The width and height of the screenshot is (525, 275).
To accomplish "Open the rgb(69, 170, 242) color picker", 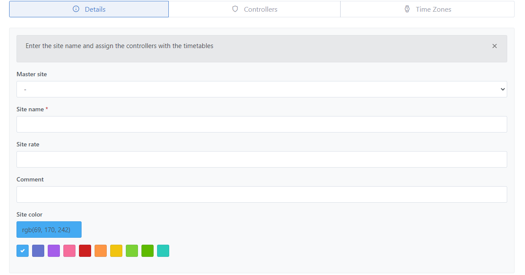I will pyautogui.click(x=49, y=230).
